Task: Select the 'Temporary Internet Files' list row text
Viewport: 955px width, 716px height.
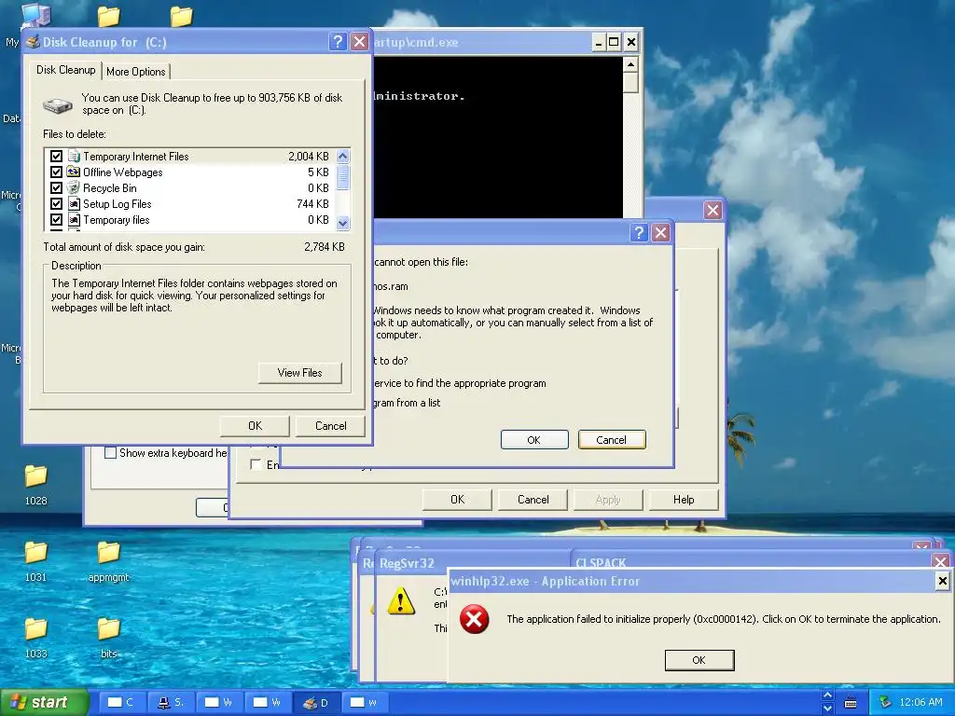Action: point(136,157)
